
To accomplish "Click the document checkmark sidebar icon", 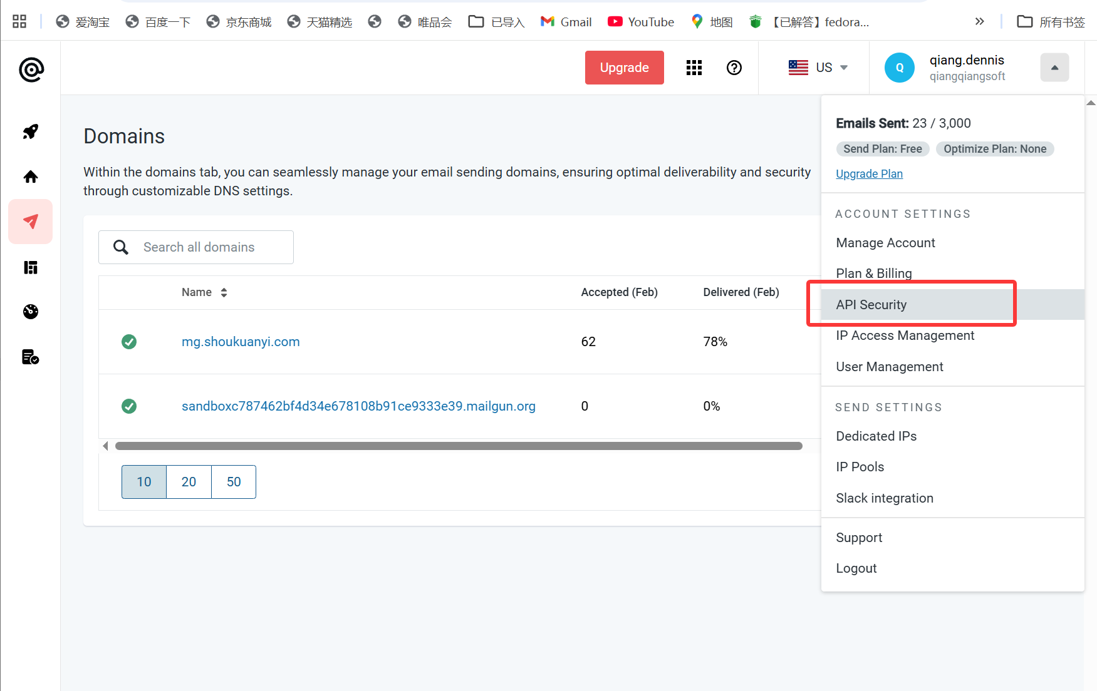I will pos(31,357).
